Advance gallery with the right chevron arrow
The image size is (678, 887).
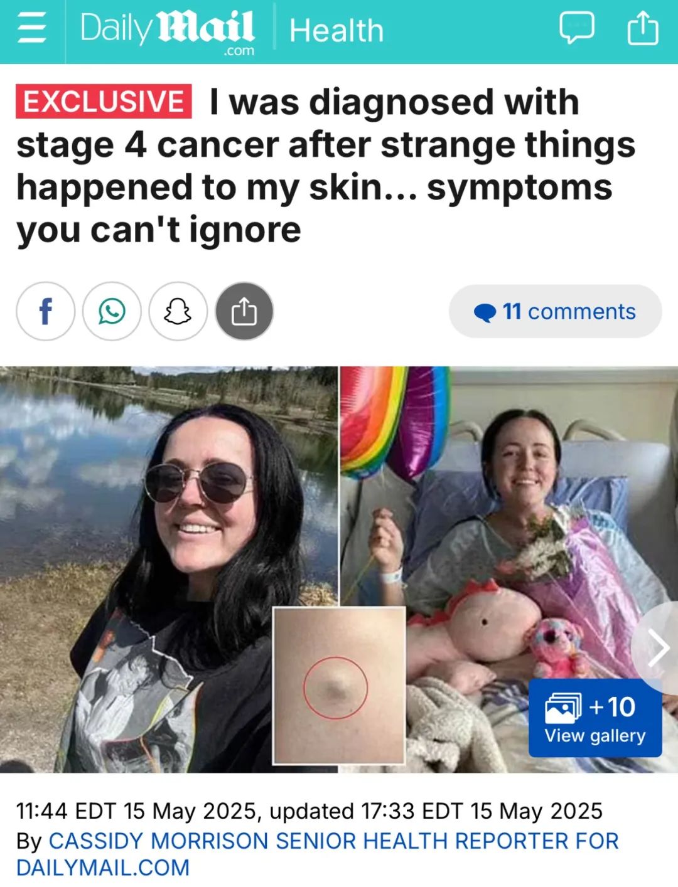[x=657, y=647]
